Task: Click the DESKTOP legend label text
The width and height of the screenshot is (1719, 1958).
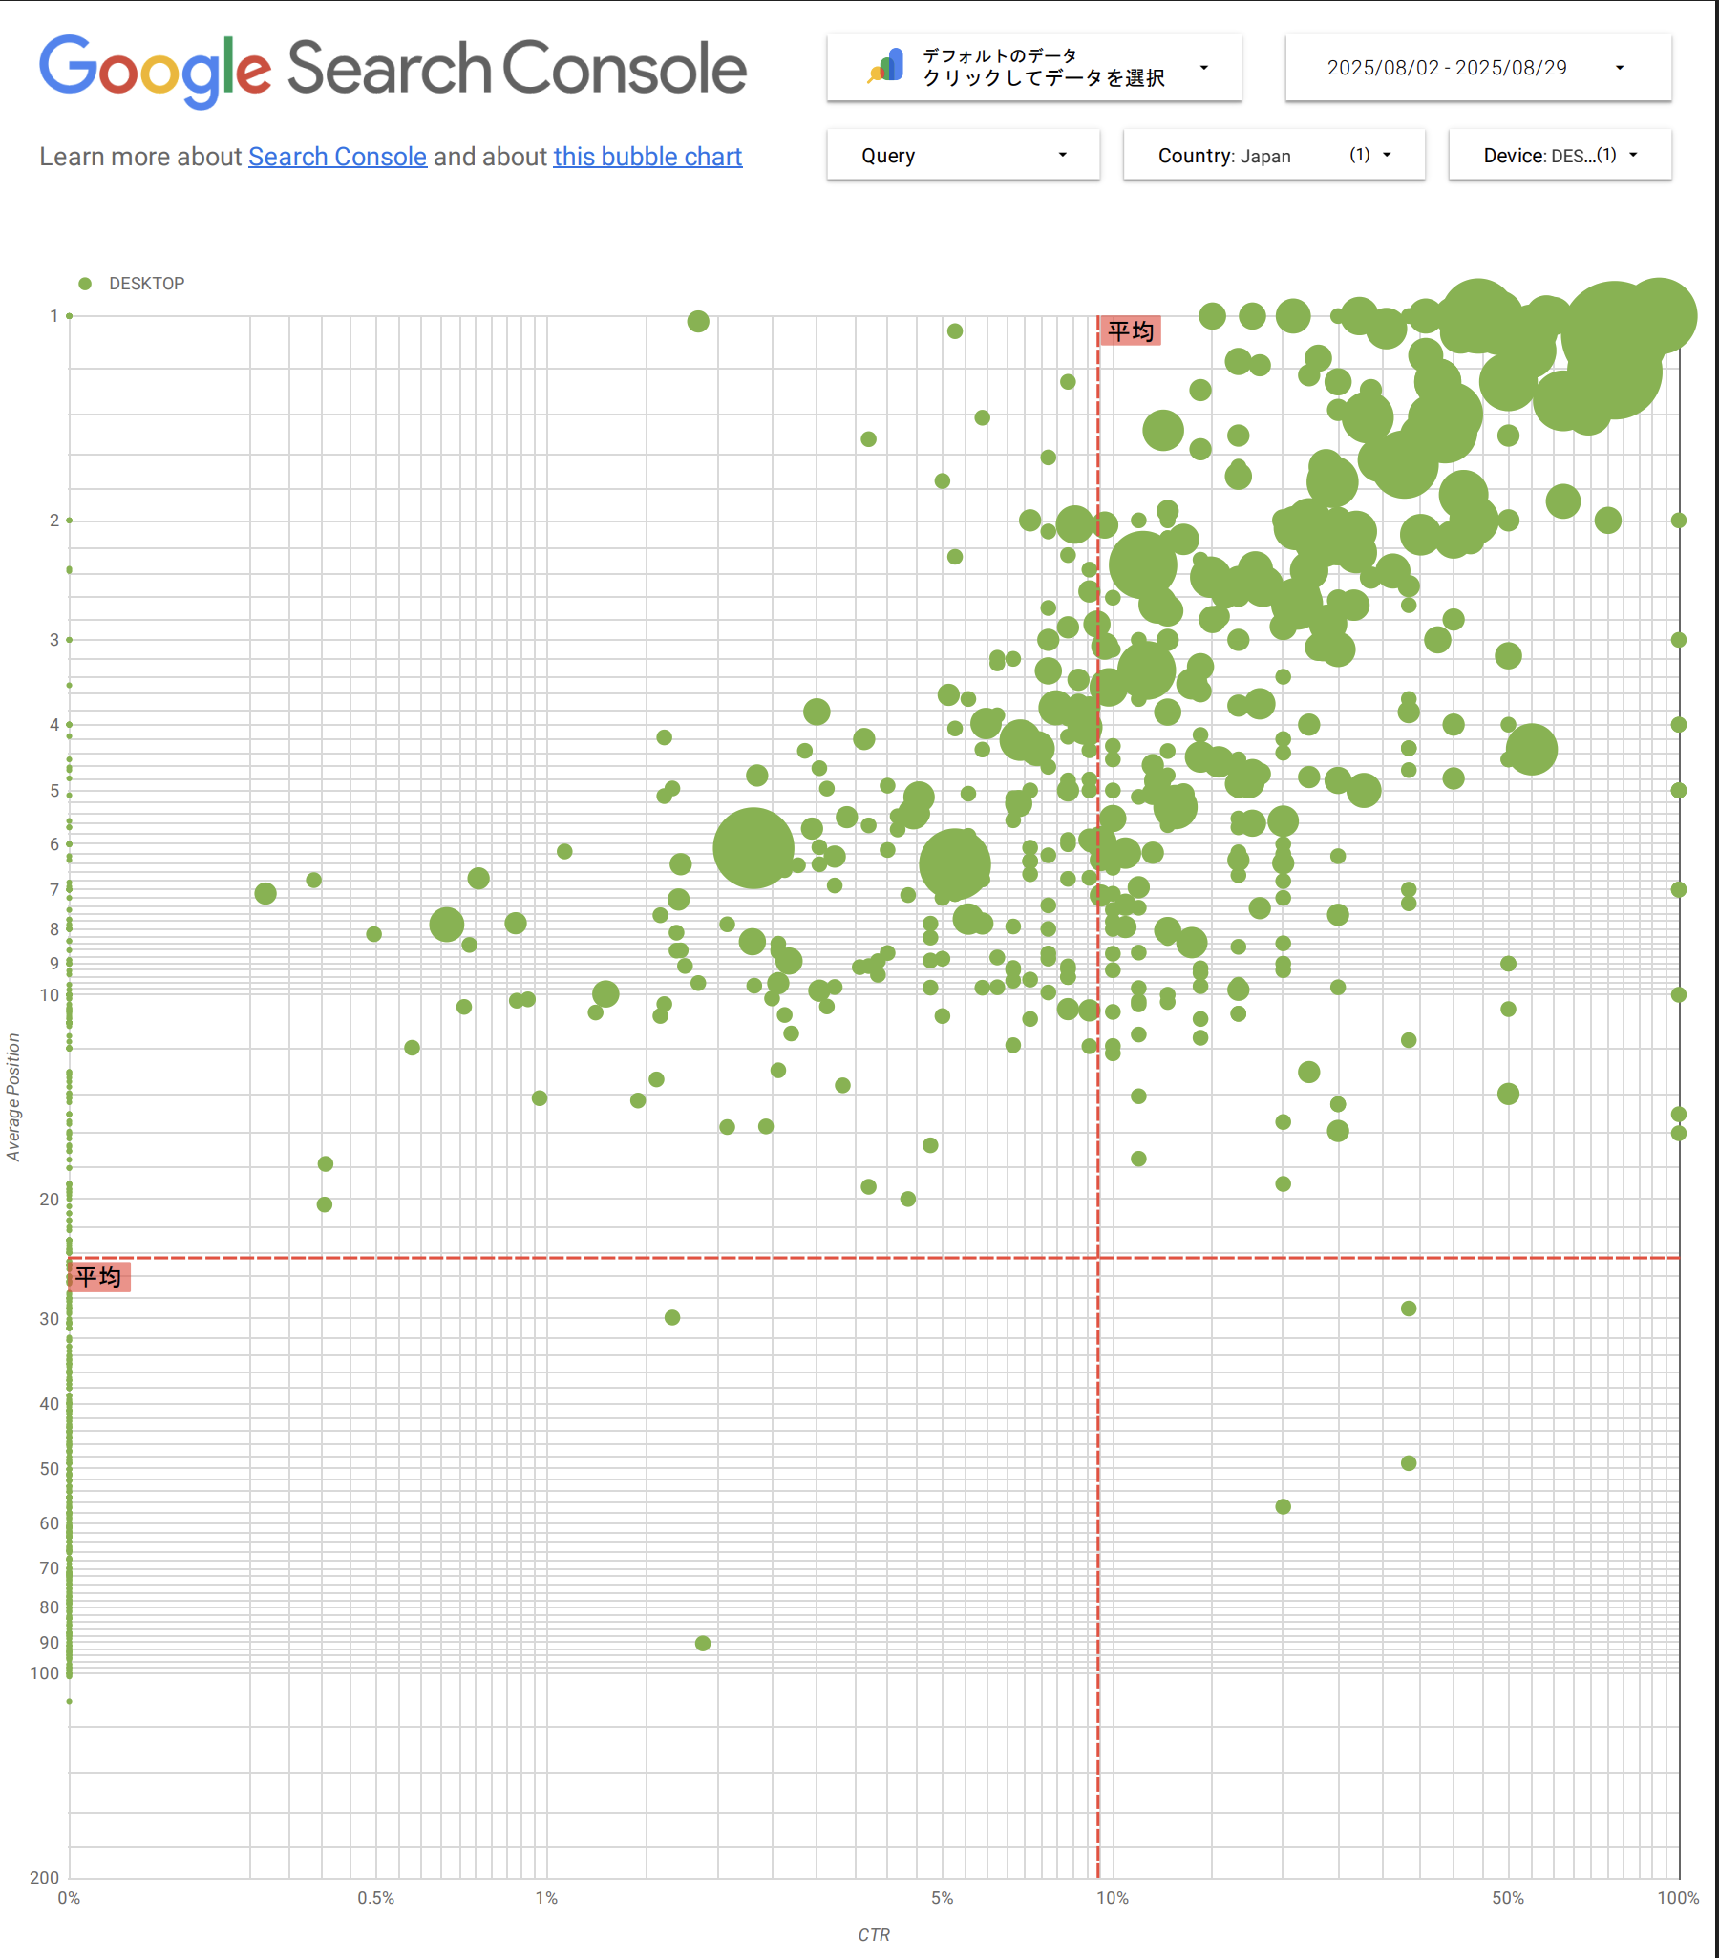Action: tap(146, 284)
